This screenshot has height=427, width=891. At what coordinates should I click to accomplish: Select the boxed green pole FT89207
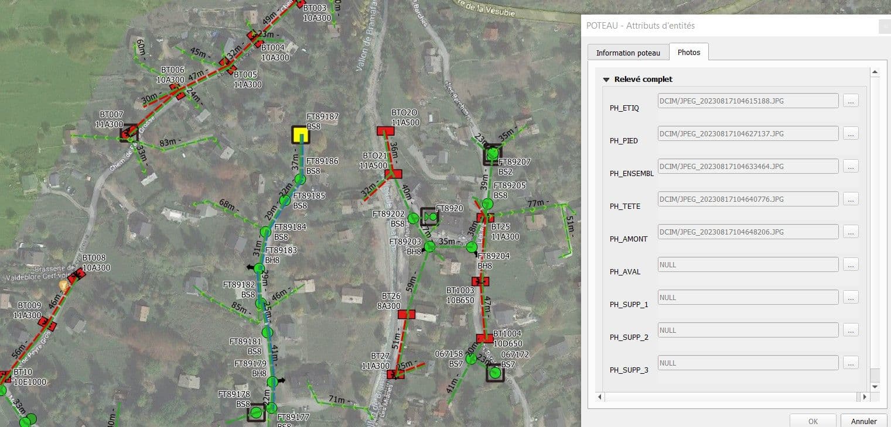pos(493,154)
